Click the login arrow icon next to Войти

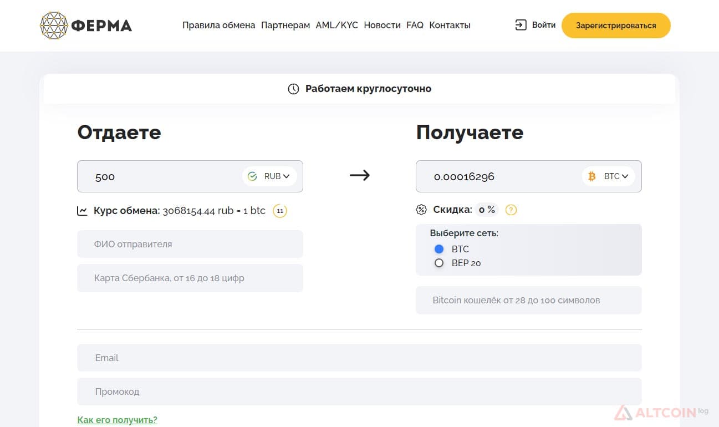tap(521, 25)
